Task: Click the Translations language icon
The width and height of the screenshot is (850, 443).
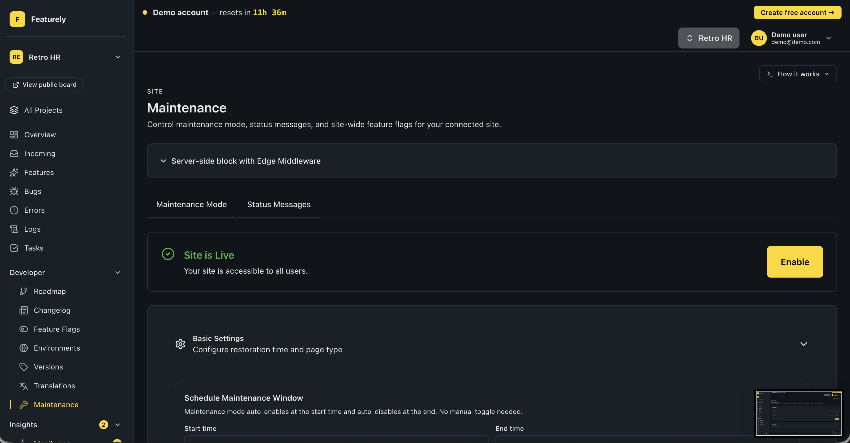Action: (x=23, y=386)
